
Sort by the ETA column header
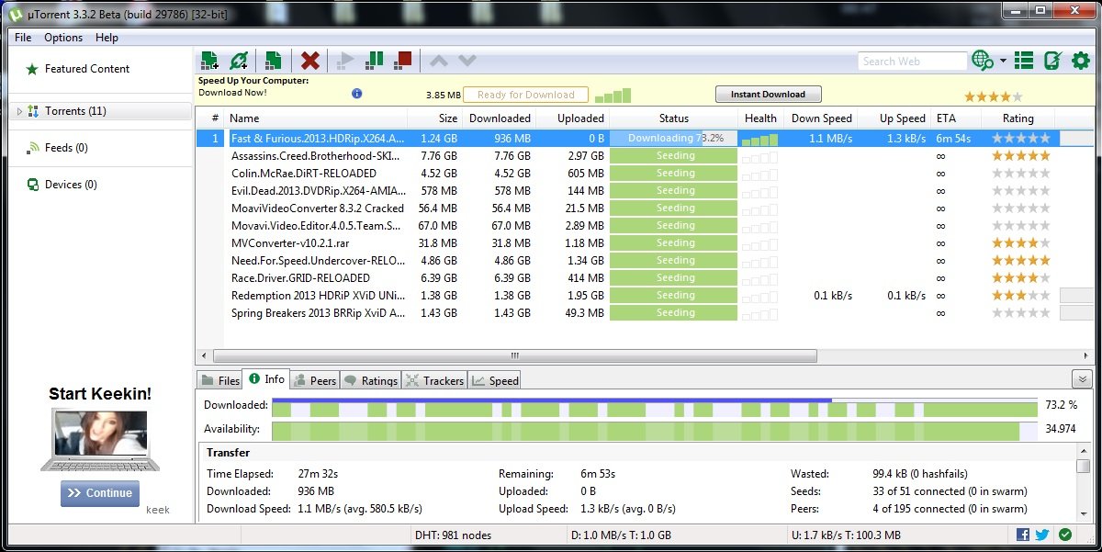click(x=955, y=118)
